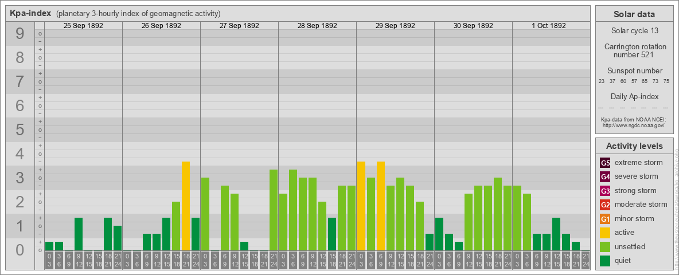Click the sunspot value 75
679x275 pixels.
click(x=666, y=81)
